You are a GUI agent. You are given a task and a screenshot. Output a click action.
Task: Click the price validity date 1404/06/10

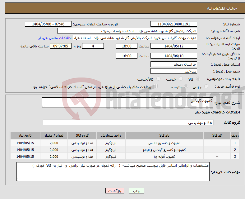pos(173,56)
